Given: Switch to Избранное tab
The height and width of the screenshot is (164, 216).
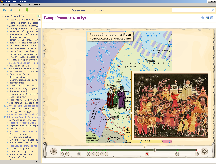Looking at the screenshot, I should click(98, 10).
